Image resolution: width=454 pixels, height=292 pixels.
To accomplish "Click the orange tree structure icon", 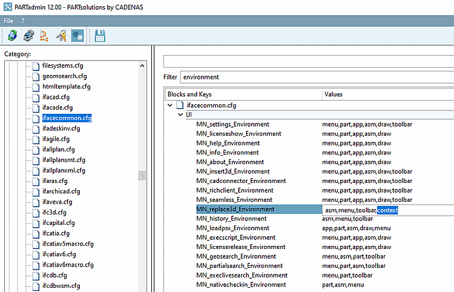I will click(44, 36).
